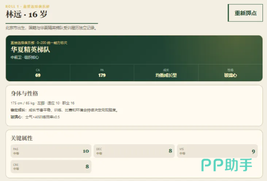267x181 pixels.
Task: Click the PA value 179
Action: tap(102, 75)
